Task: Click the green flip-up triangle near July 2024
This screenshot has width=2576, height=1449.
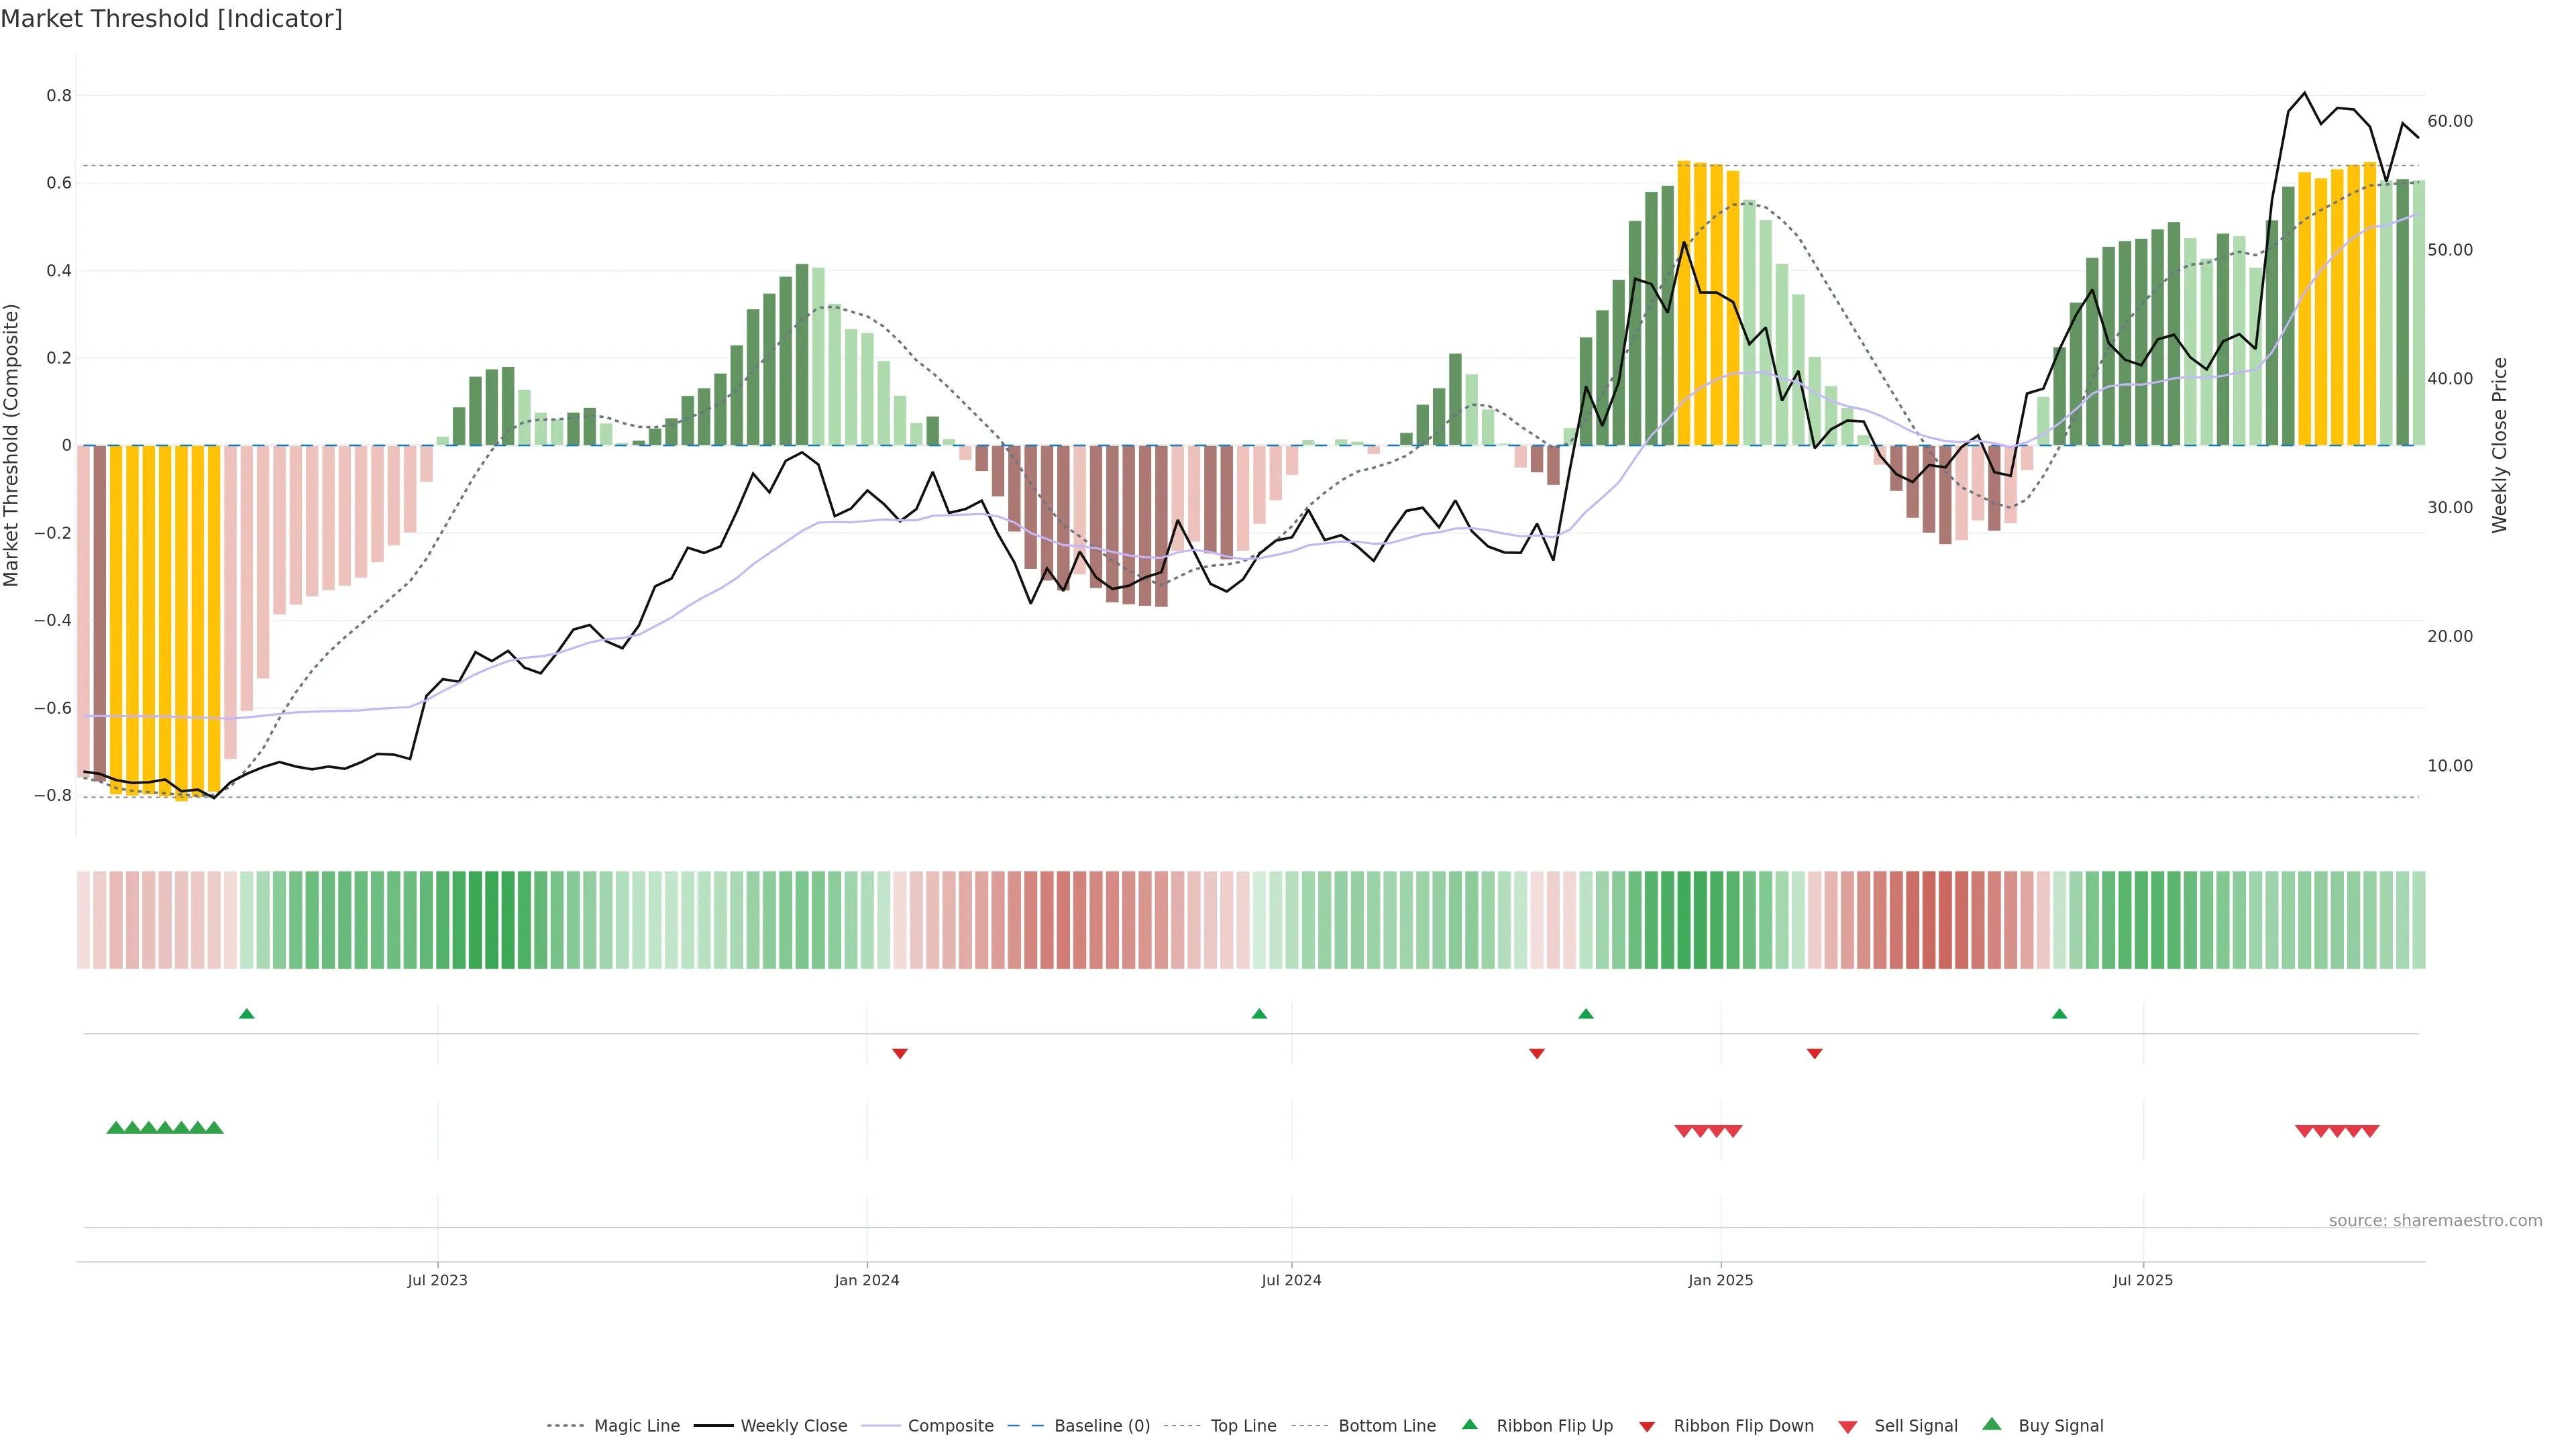Action: click(x=1259, y=1014)
